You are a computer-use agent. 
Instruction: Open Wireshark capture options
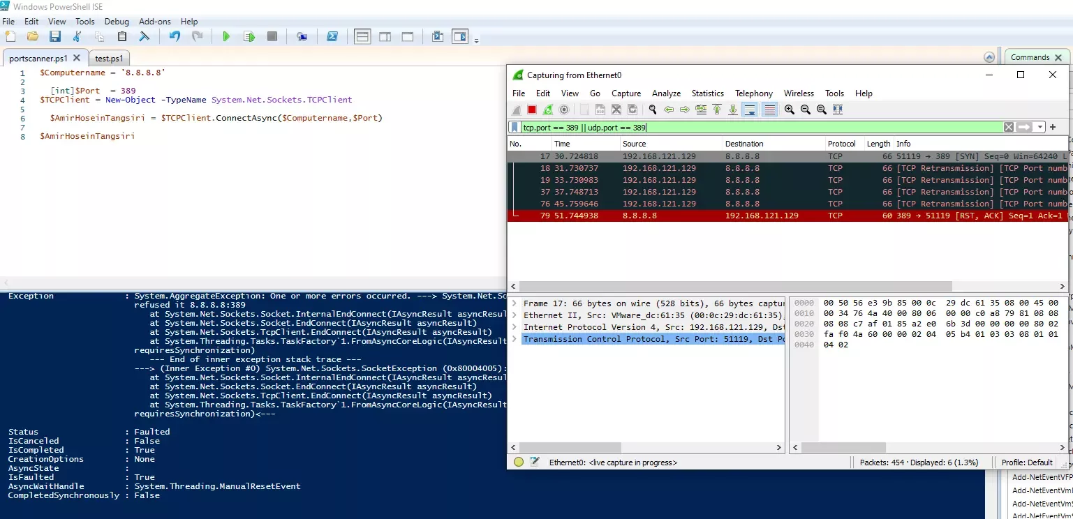(564, 110)
